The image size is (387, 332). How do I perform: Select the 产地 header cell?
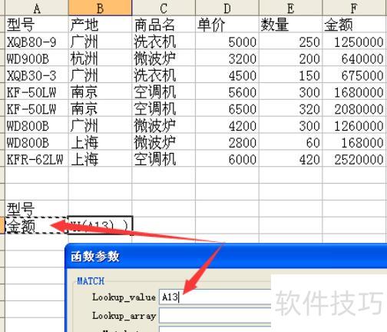click(x=100, y=25)
